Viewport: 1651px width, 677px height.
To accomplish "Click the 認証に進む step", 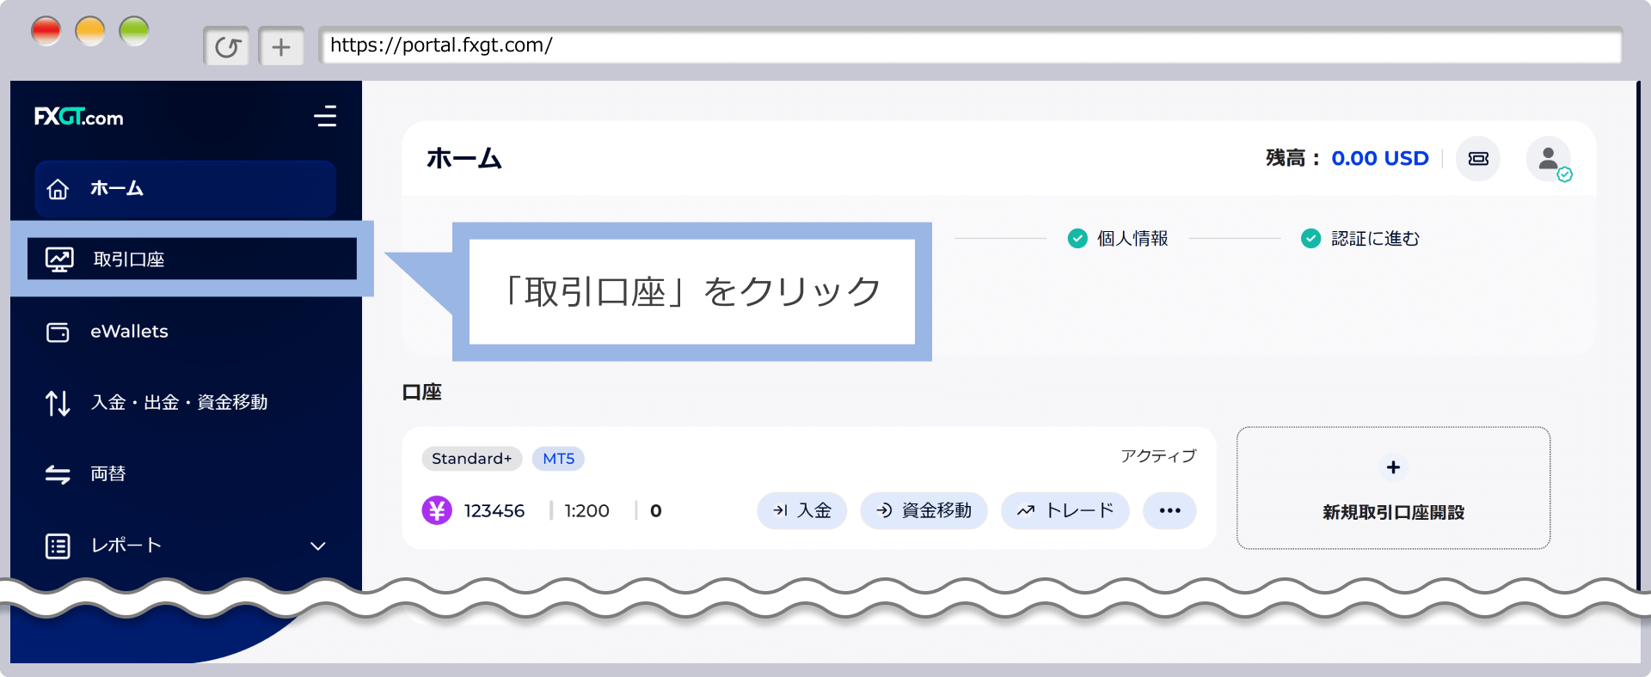I will pos(1375,238).
